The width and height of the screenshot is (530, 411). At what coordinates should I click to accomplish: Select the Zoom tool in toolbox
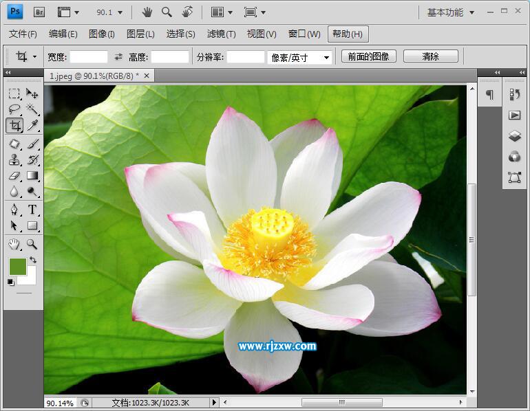32,244
